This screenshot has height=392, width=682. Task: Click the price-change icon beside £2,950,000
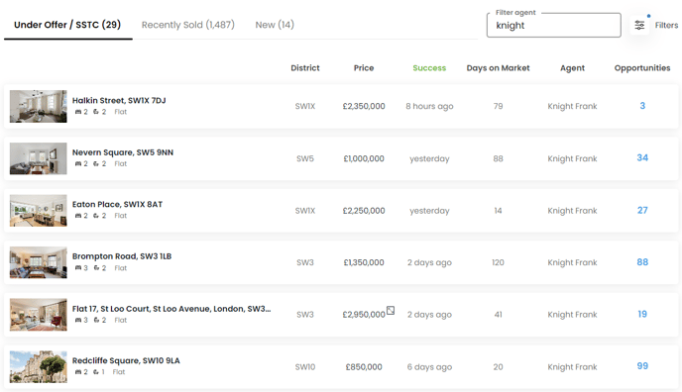coord(391,311)
